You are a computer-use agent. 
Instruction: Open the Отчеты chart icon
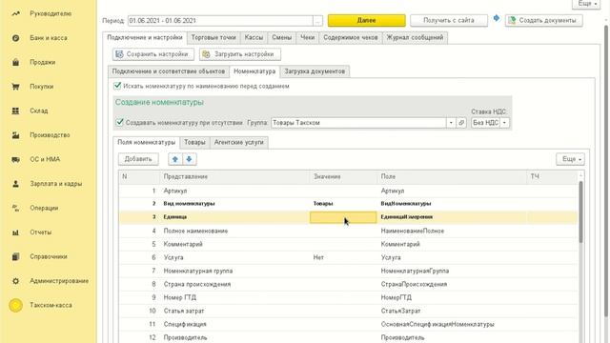pos(15,232)
